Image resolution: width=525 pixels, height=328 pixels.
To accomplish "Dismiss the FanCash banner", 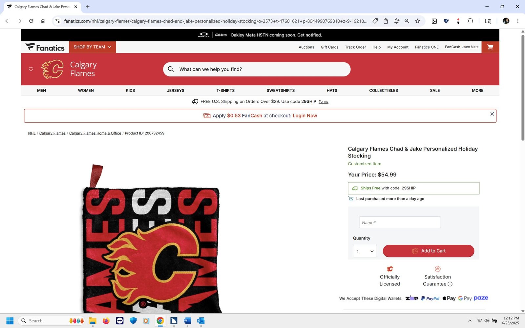I will [492, 114].
